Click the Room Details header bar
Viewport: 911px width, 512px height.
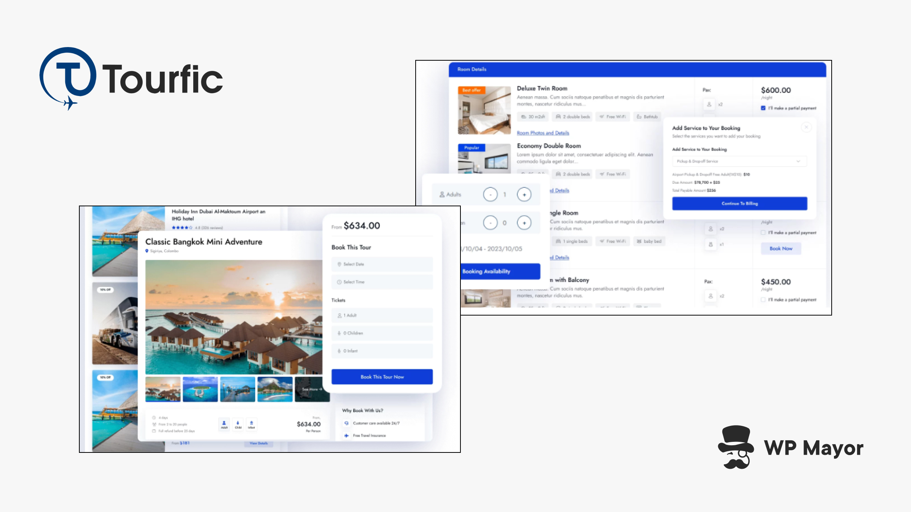pos(637,69)
